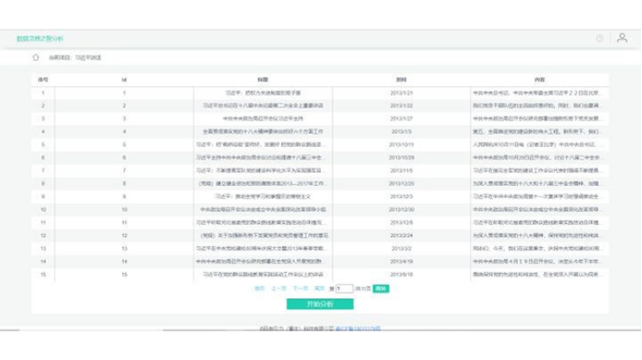Select the date cell 2013/1/21
This screenshot has width=642, height=360.
point(401,93)
